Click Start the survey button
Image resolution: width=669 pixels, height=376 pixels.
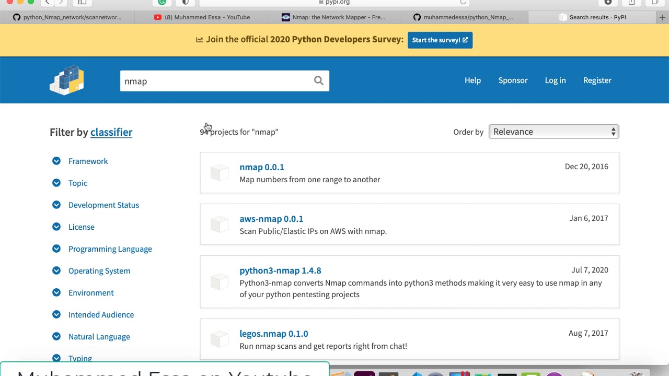[440, 40]
